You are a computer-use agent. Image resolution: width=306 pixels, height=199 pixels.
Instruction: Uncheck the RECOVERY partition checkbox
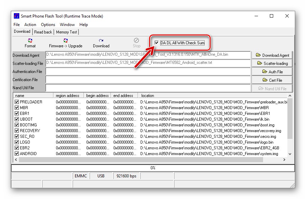pyautogui.click(x=17, y=131)
